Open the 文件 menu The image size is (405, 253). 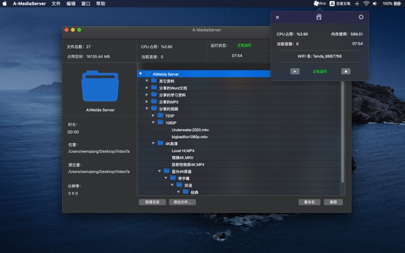click(56, 4)
